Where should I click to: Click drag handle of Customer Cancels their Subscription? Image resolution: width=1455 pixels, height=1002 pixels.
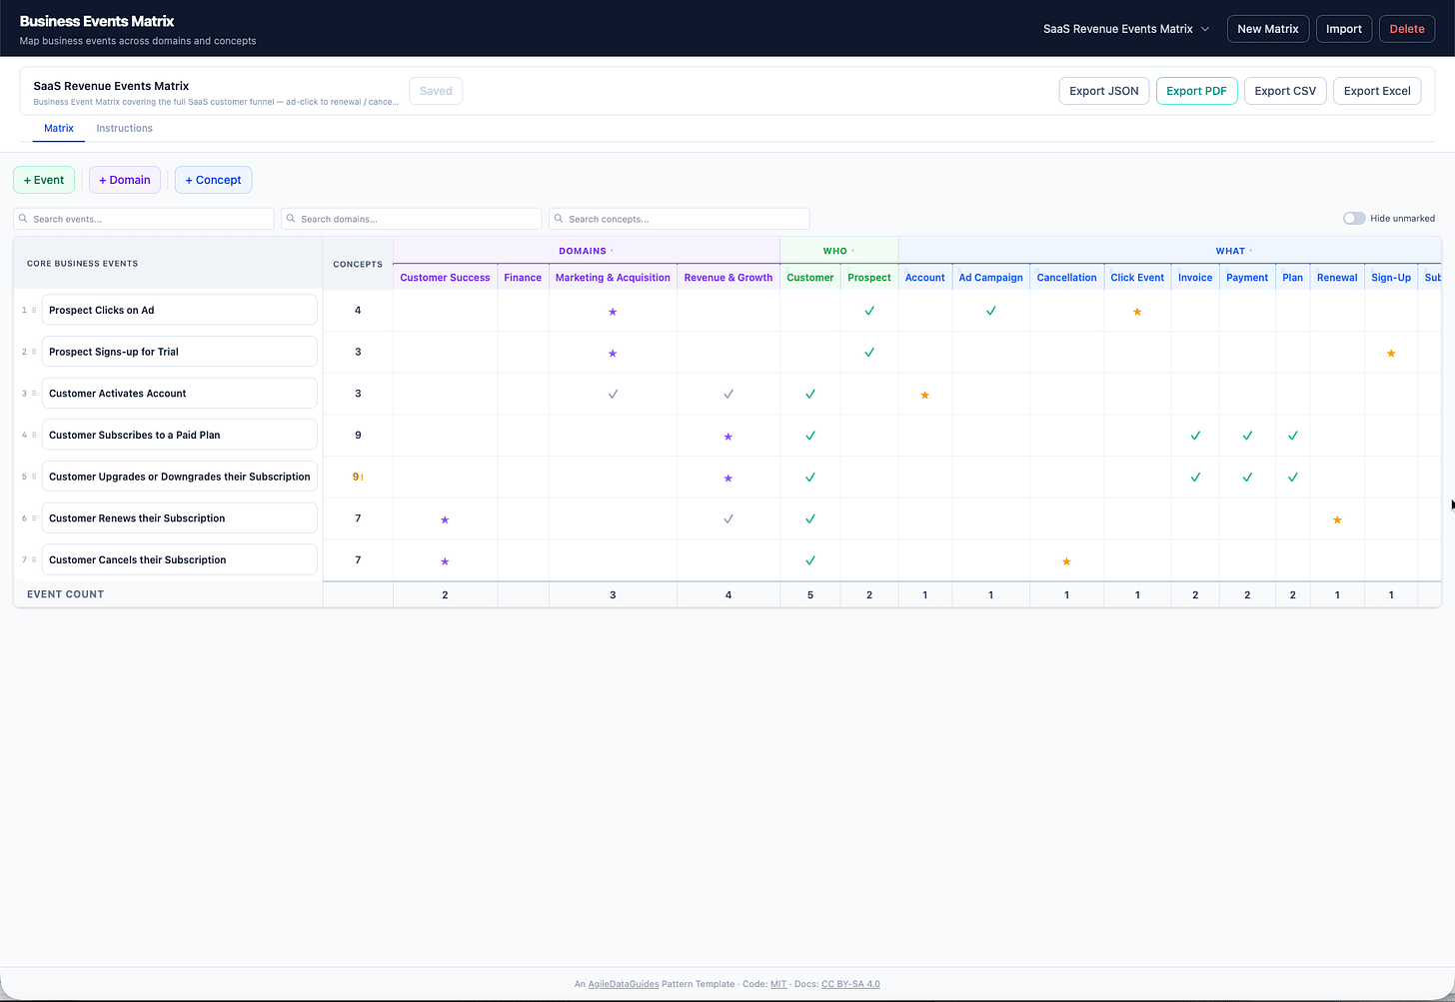pos(35,559)
